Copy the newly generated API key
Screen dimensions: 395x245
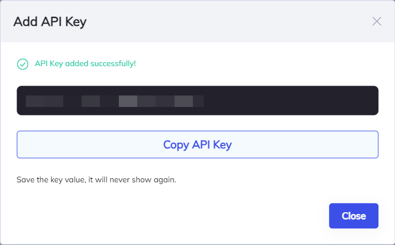pos(197,144)
